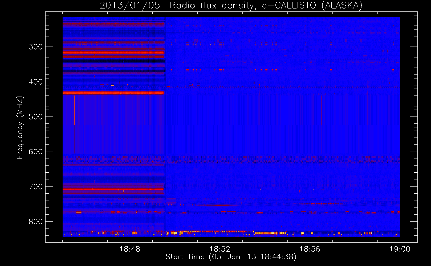Click the 18:52 time tick label
The image size is (431, 266).
(x=220, y=249)
